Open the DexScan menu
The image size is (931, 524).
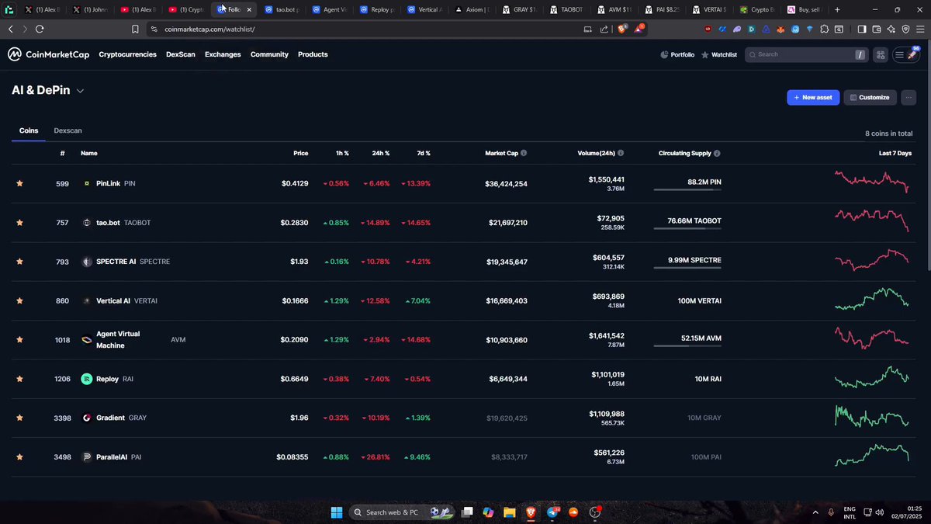[x=181, y=54]
